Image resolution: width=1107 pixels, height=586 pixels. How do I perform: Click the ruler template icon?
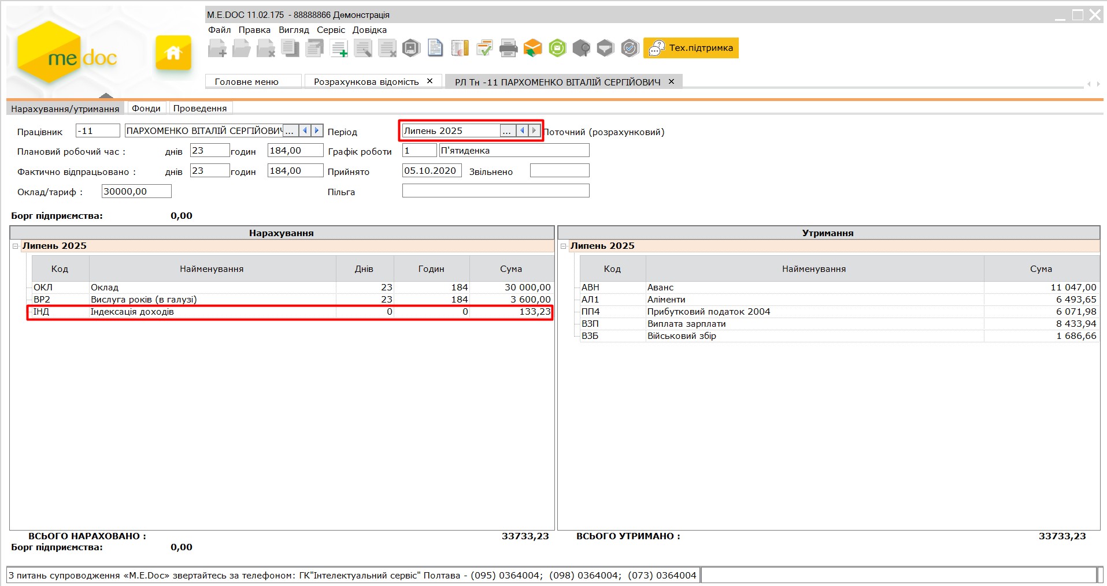pos(460,48)
